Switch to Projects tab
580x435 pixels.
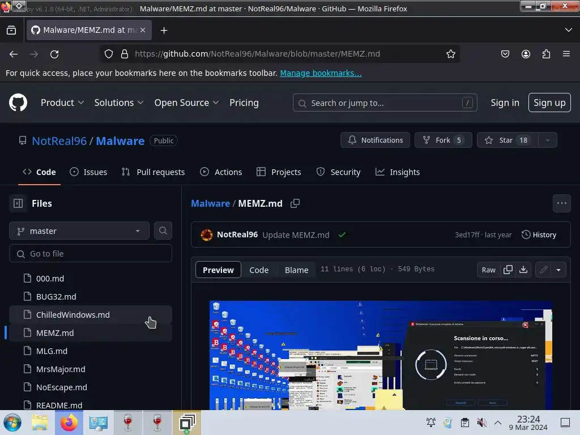click(x=279, y=172)
